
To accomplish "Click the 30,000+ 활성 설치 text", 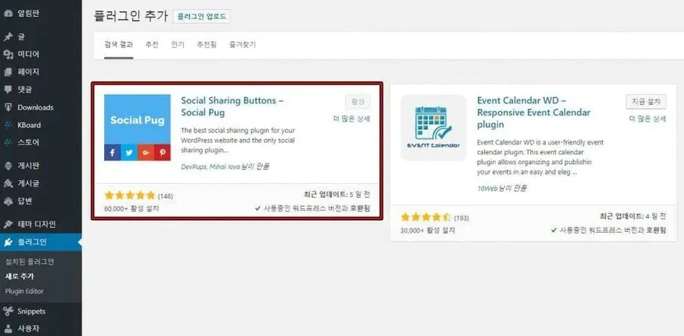I will click(x=427, y=230).
